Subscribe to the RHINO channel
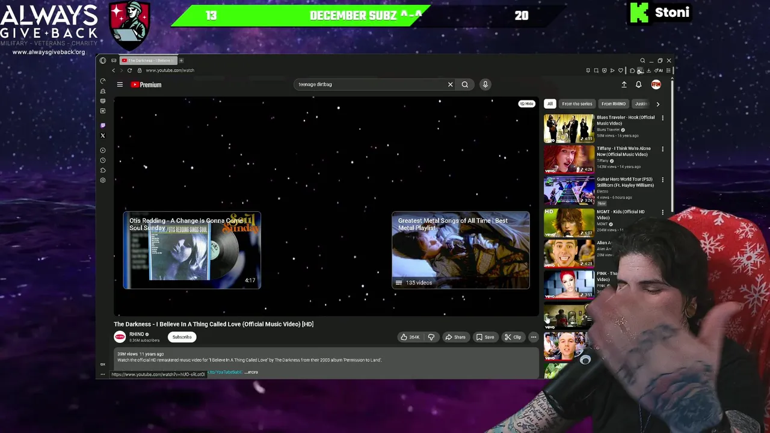The height and width of the screenshot is (433, 770). (182, 337)
